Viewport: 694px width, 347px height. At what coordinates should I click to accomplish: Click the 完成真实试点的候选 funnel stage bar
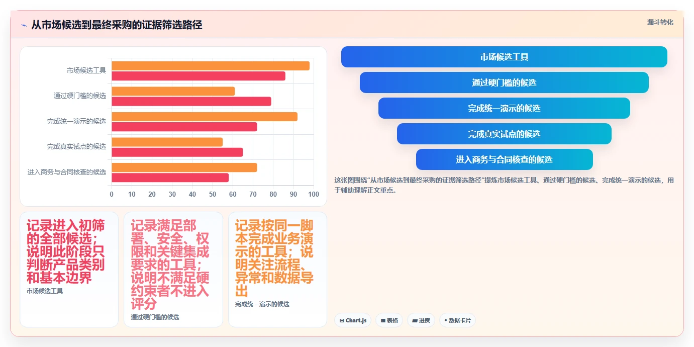coord(504,134)
